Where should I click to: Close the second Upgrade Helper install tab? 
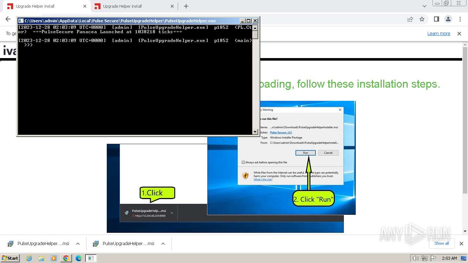coord(172,6)
